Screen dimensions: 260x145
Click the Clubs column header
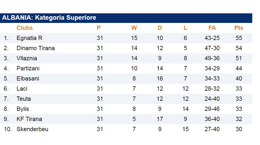click(x=25, y=28)
